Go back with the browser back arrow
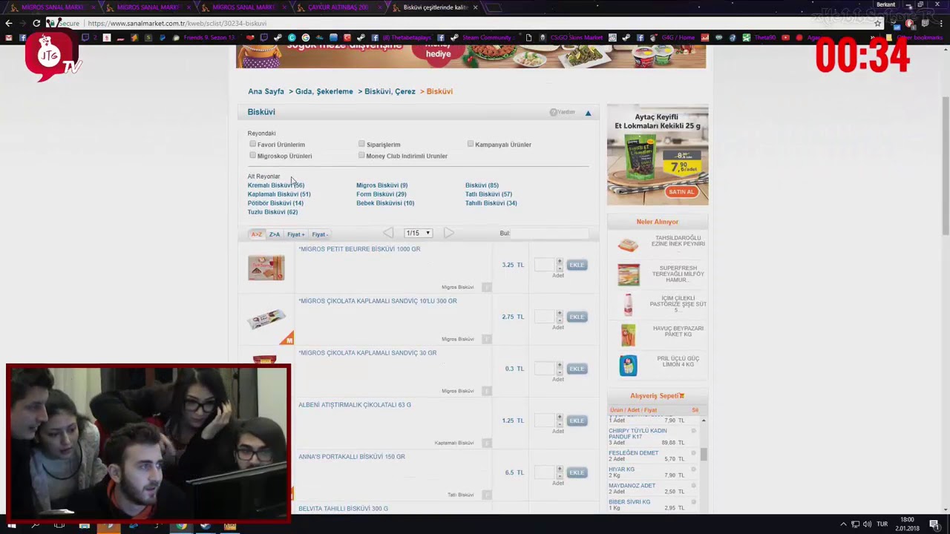The image size is (950, 534). (9, 23)
